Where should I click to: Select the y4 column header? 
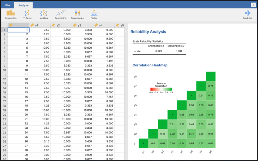104,25
